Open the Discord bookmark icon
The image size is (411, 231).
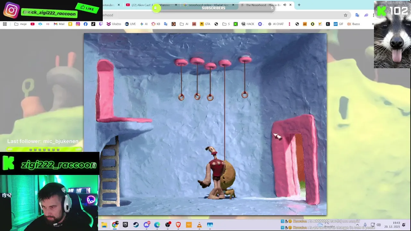[x=260, y=24]
